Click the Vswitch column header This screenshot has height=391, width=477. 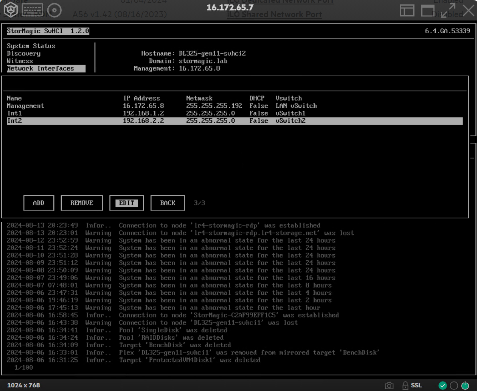tap(289, 98)
